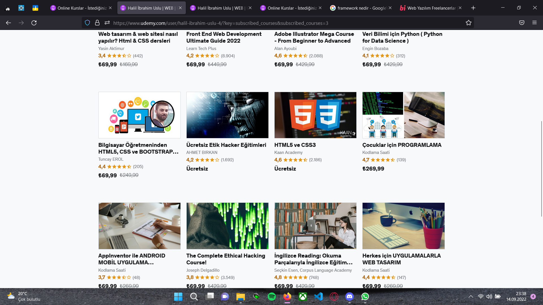Screen dimensions: 543x305
Task: Open Adobe Illustrator Mega Course title
Action: point(314,37)
